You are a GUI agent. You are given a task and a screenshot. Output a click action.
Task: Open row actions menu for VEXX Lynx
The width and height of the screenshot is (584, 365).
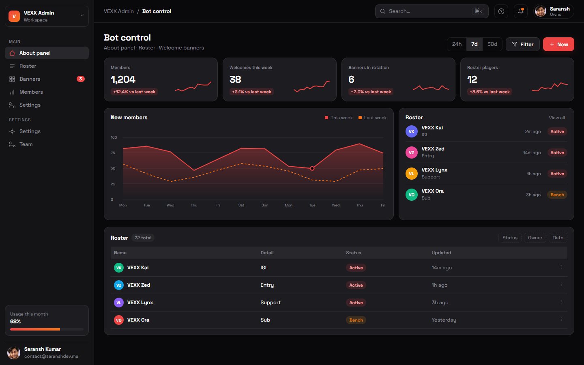tap(561, 302)
